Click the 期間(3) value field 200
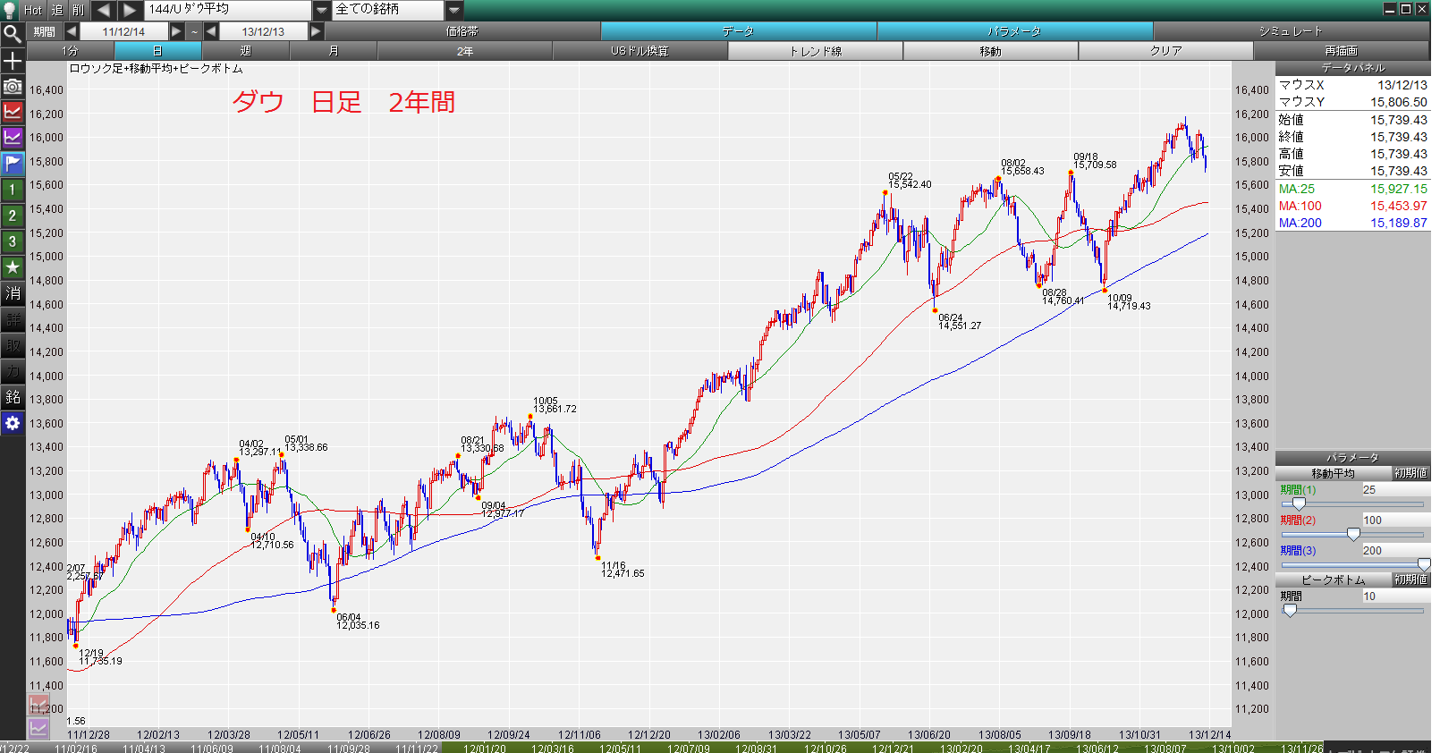This screenshot has width=1440, height=753. click(1395, 551)
